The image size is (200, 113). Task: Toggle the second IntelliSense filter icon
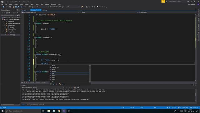click(x=54, y=84)
